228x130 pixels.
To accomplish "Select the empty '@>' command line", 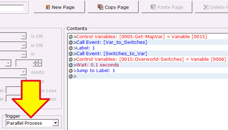I will click(148, 76).
